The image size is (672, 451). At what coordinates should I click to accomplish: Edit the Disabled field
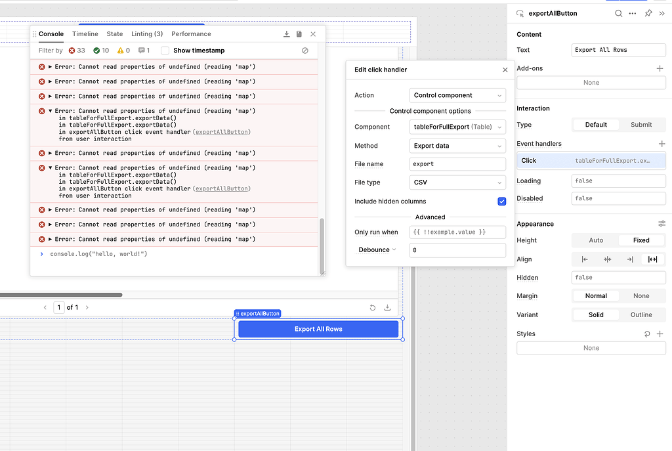pyautogui.click(x=618, y=198)
